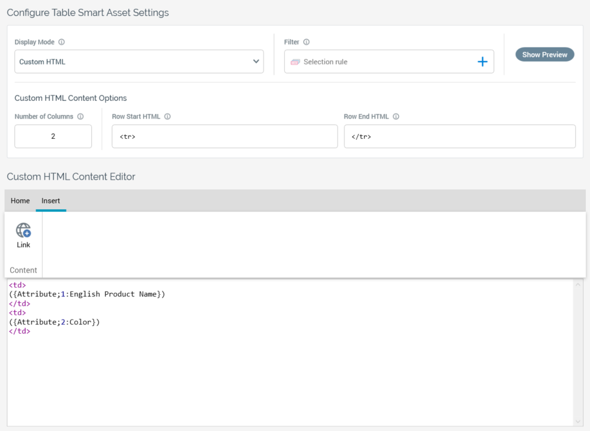Screen dimensions: 590x431
Task: Click the editor scrollbar down arrow
Action: 579,422
